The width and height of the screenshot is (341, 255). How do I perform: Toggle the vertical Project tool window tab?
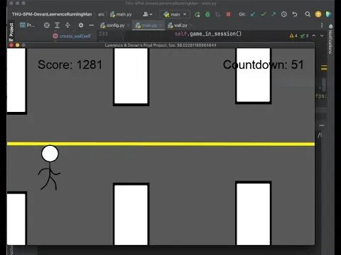[11, 31]
